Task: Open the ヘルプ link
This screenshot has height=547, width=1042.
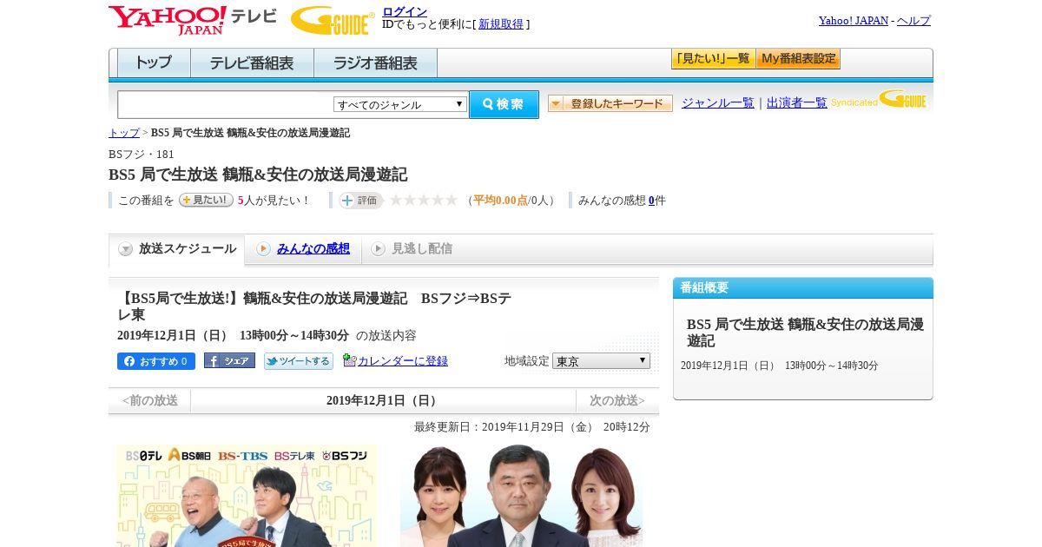Action: 913,21
